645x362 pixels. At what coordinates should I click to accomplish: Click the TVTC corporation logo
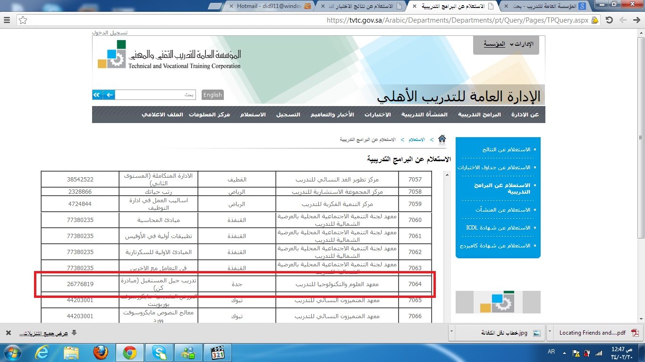coord(169,56)
